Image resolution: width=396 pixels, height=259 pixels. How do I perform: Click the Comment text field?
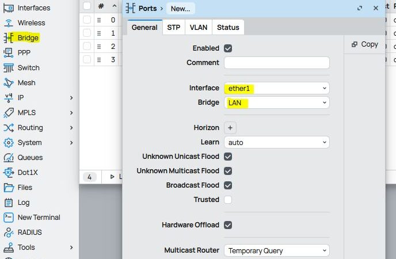276,63
